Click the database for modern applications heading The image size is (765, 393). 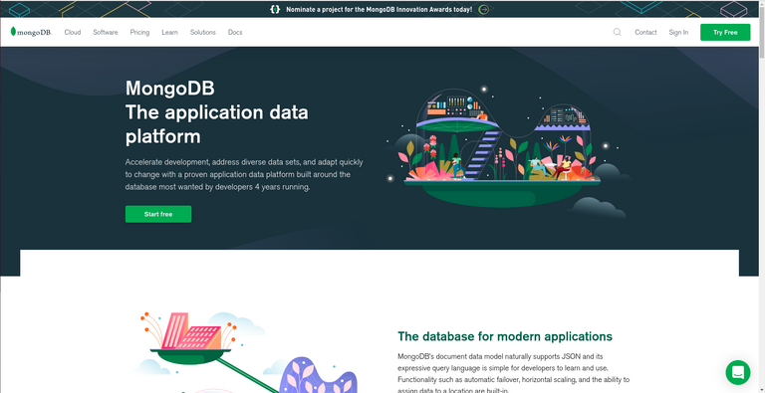click(x=504, y=336)
